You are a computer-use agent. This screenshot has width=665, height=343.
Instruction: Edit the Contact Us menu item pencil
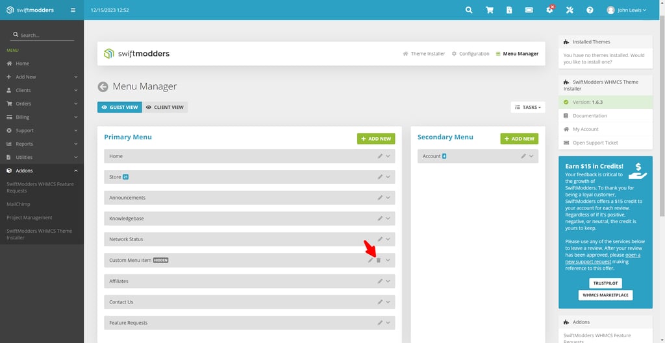click(x=380, y=302)
